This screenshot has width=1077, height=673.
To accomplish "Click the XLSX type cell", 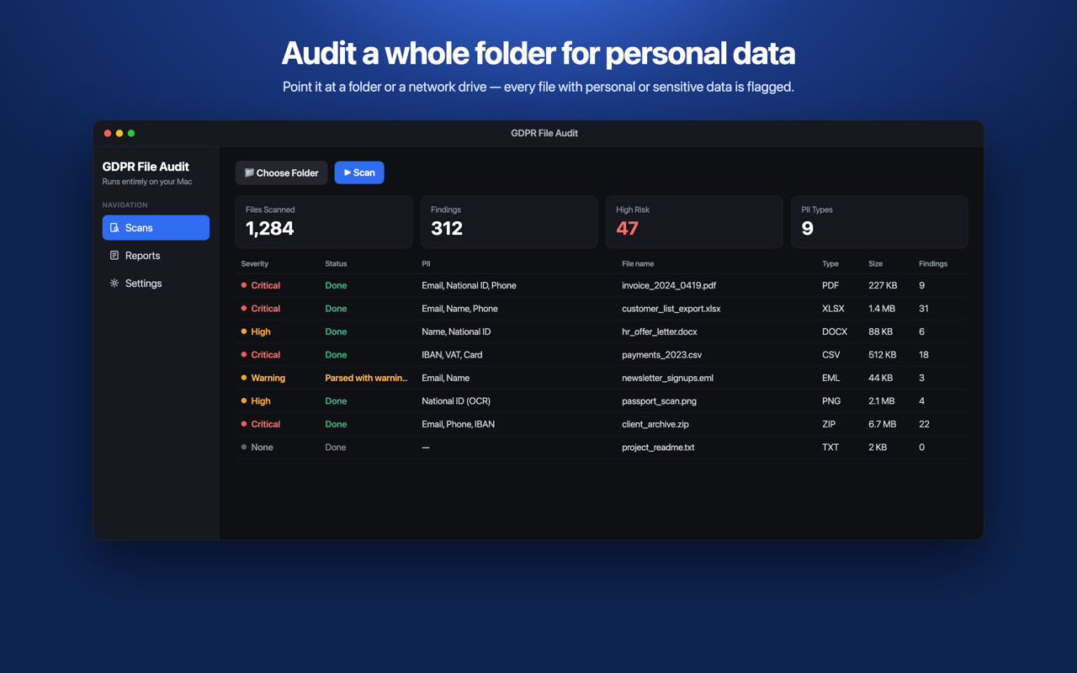I will pos(833,309).
